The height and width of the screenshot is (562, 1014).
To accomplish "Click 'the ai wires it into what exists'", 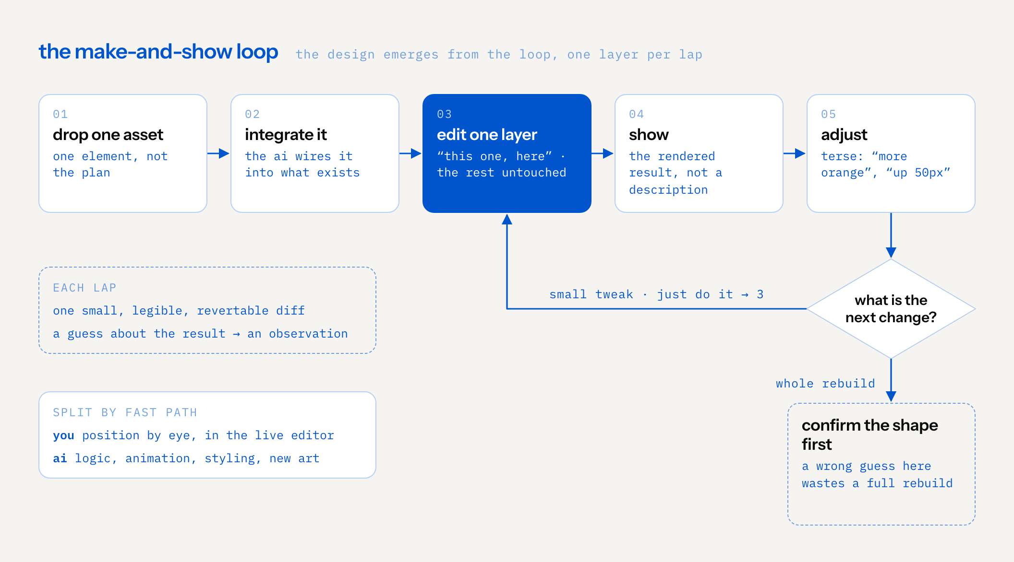I will tap(302, 164).
